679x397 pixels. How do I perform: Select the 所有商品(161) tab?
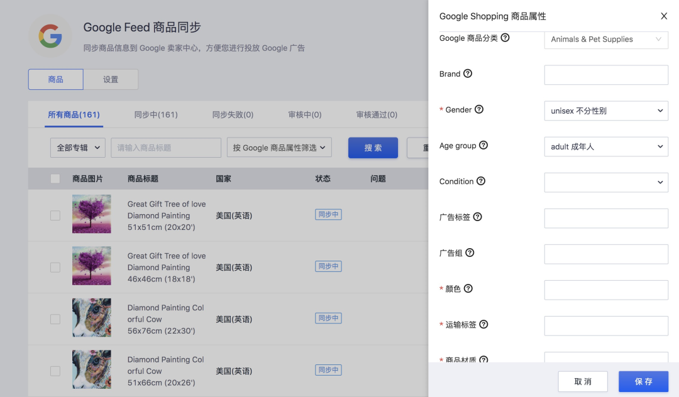[x=74, y=114]
